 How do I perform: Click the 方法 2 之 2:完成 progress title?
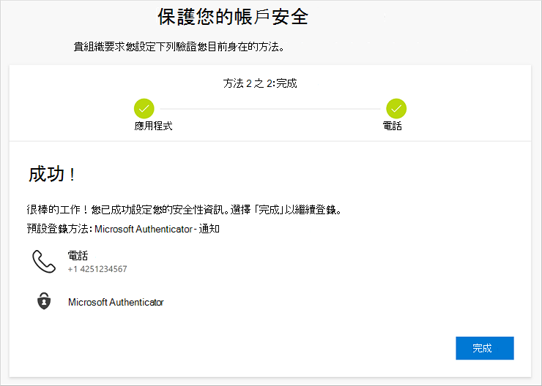click(x=260, y=83)
